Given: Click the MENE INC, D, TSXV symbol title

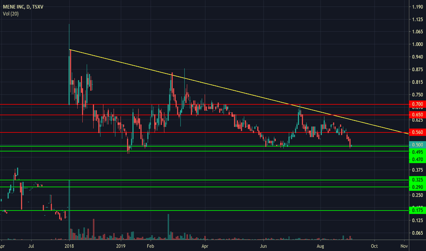Looking at the screenshot, I should pyautogui.click(x=23, y=7).
